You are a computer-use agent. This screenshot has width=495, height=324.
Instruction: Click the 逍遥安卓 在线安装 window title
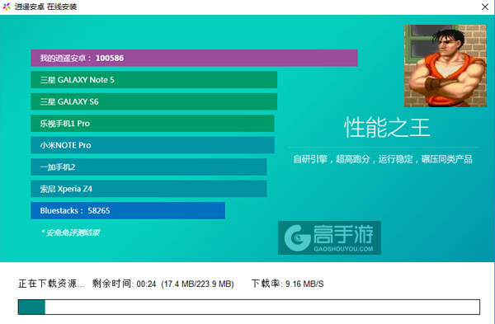coord(45,7)
